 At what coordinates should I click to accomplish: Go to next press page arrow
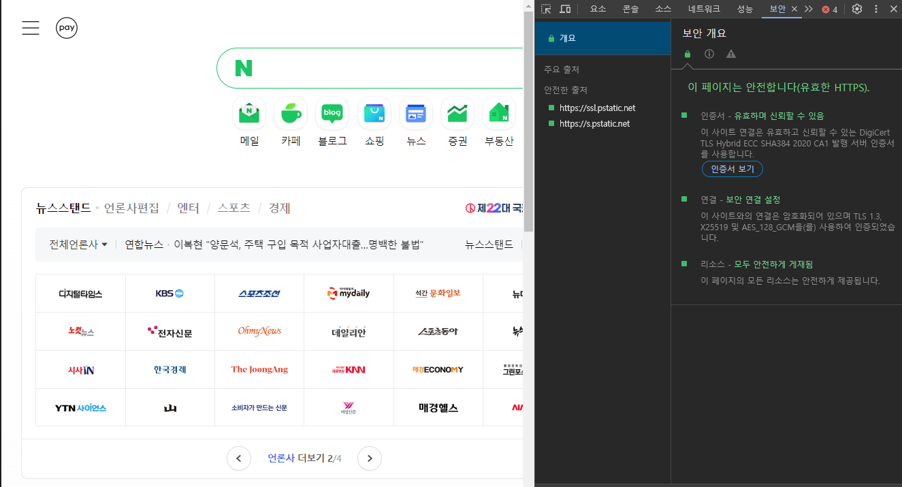[370, 458]
